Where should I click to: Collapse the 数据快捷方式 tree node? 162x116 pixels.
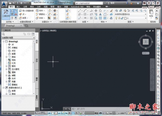(4, 88)
